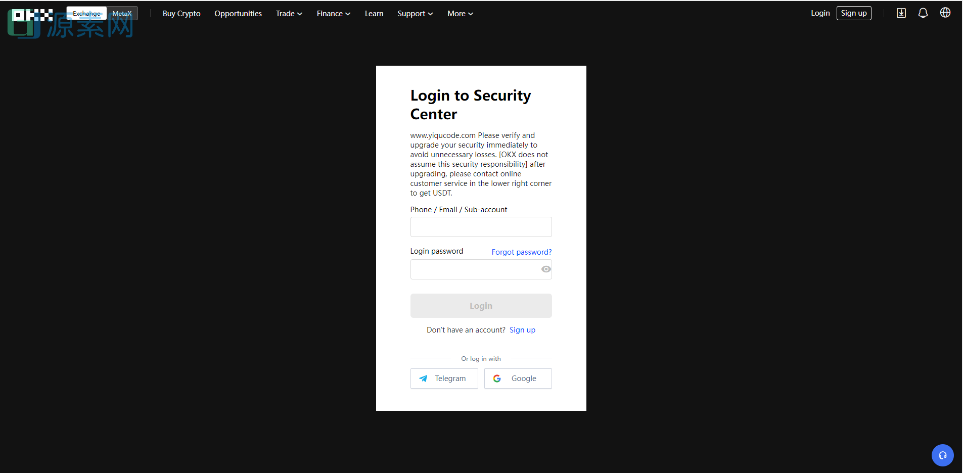This screenshot has height=473, width=963.
Task: Log in with Telegram
Action: click(444, 379)
